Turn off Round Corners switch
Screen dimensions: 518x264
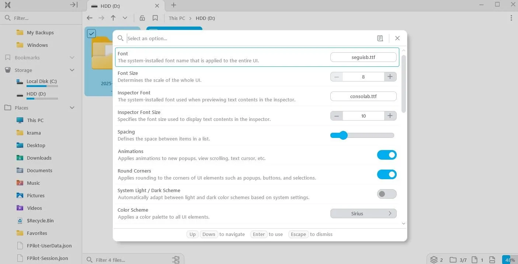[386, 174]
